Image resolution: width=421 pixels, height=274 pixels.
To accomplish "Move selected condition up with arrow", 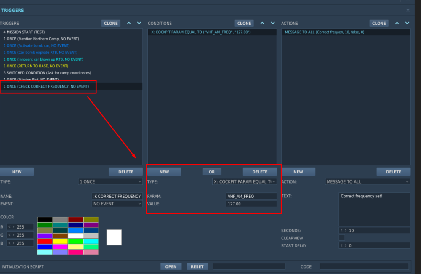I will (x=262, y=23).
